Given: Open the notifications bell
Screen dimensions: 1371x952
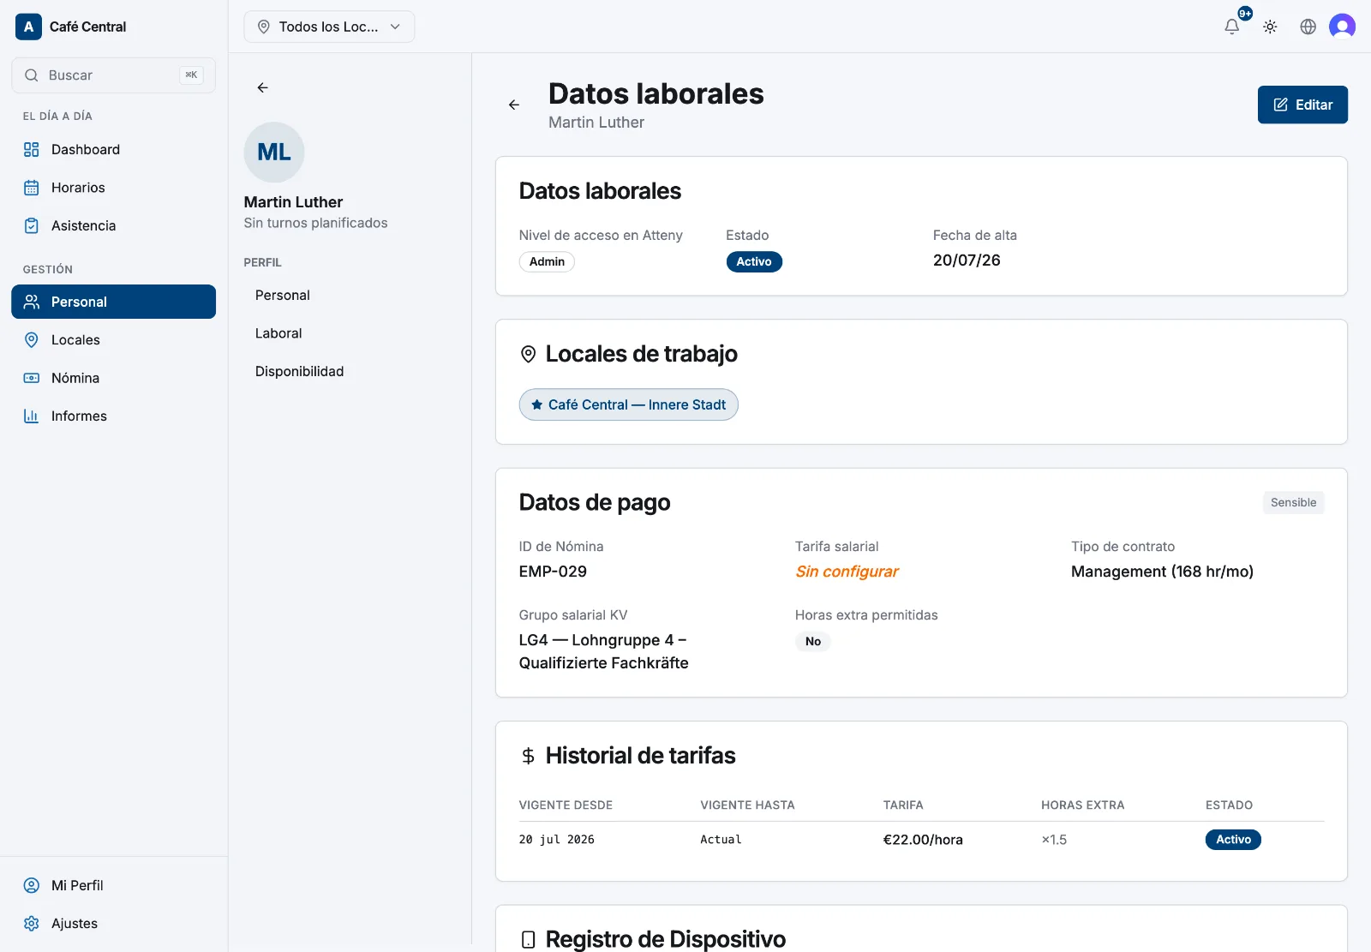Looking at the screenshot, I should tap(1231, 27).
